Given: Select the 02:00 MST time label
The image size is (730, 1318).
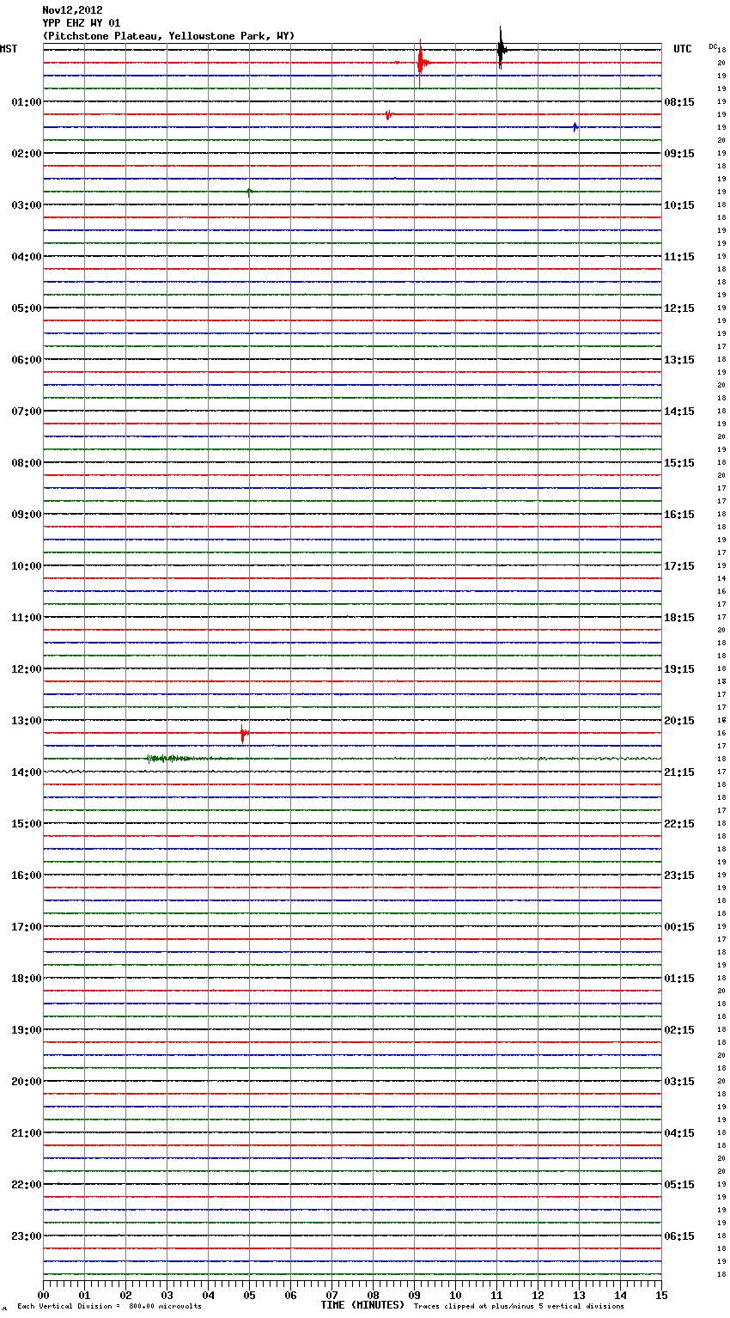Looking at the screenshot, I should (27, 154).
